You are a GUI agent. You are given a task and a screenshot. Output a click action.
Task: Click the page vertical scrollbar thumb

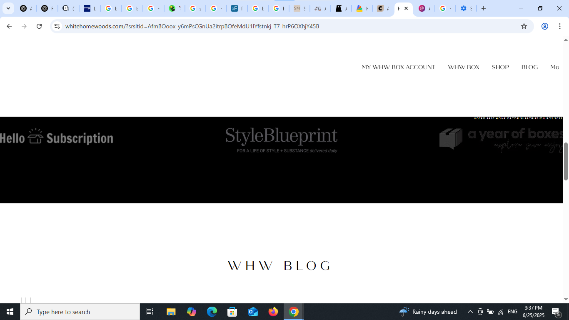[566, 161]
